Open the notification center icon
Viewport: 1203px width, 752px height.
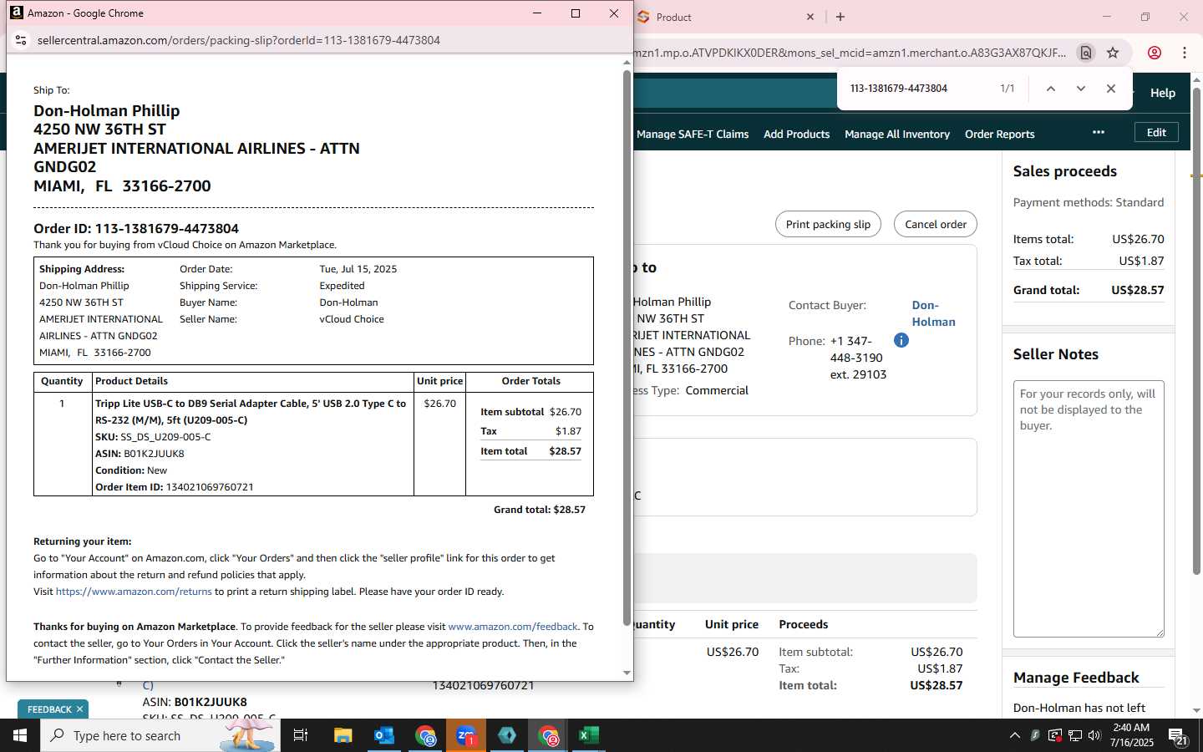(x=1178, y=736)
